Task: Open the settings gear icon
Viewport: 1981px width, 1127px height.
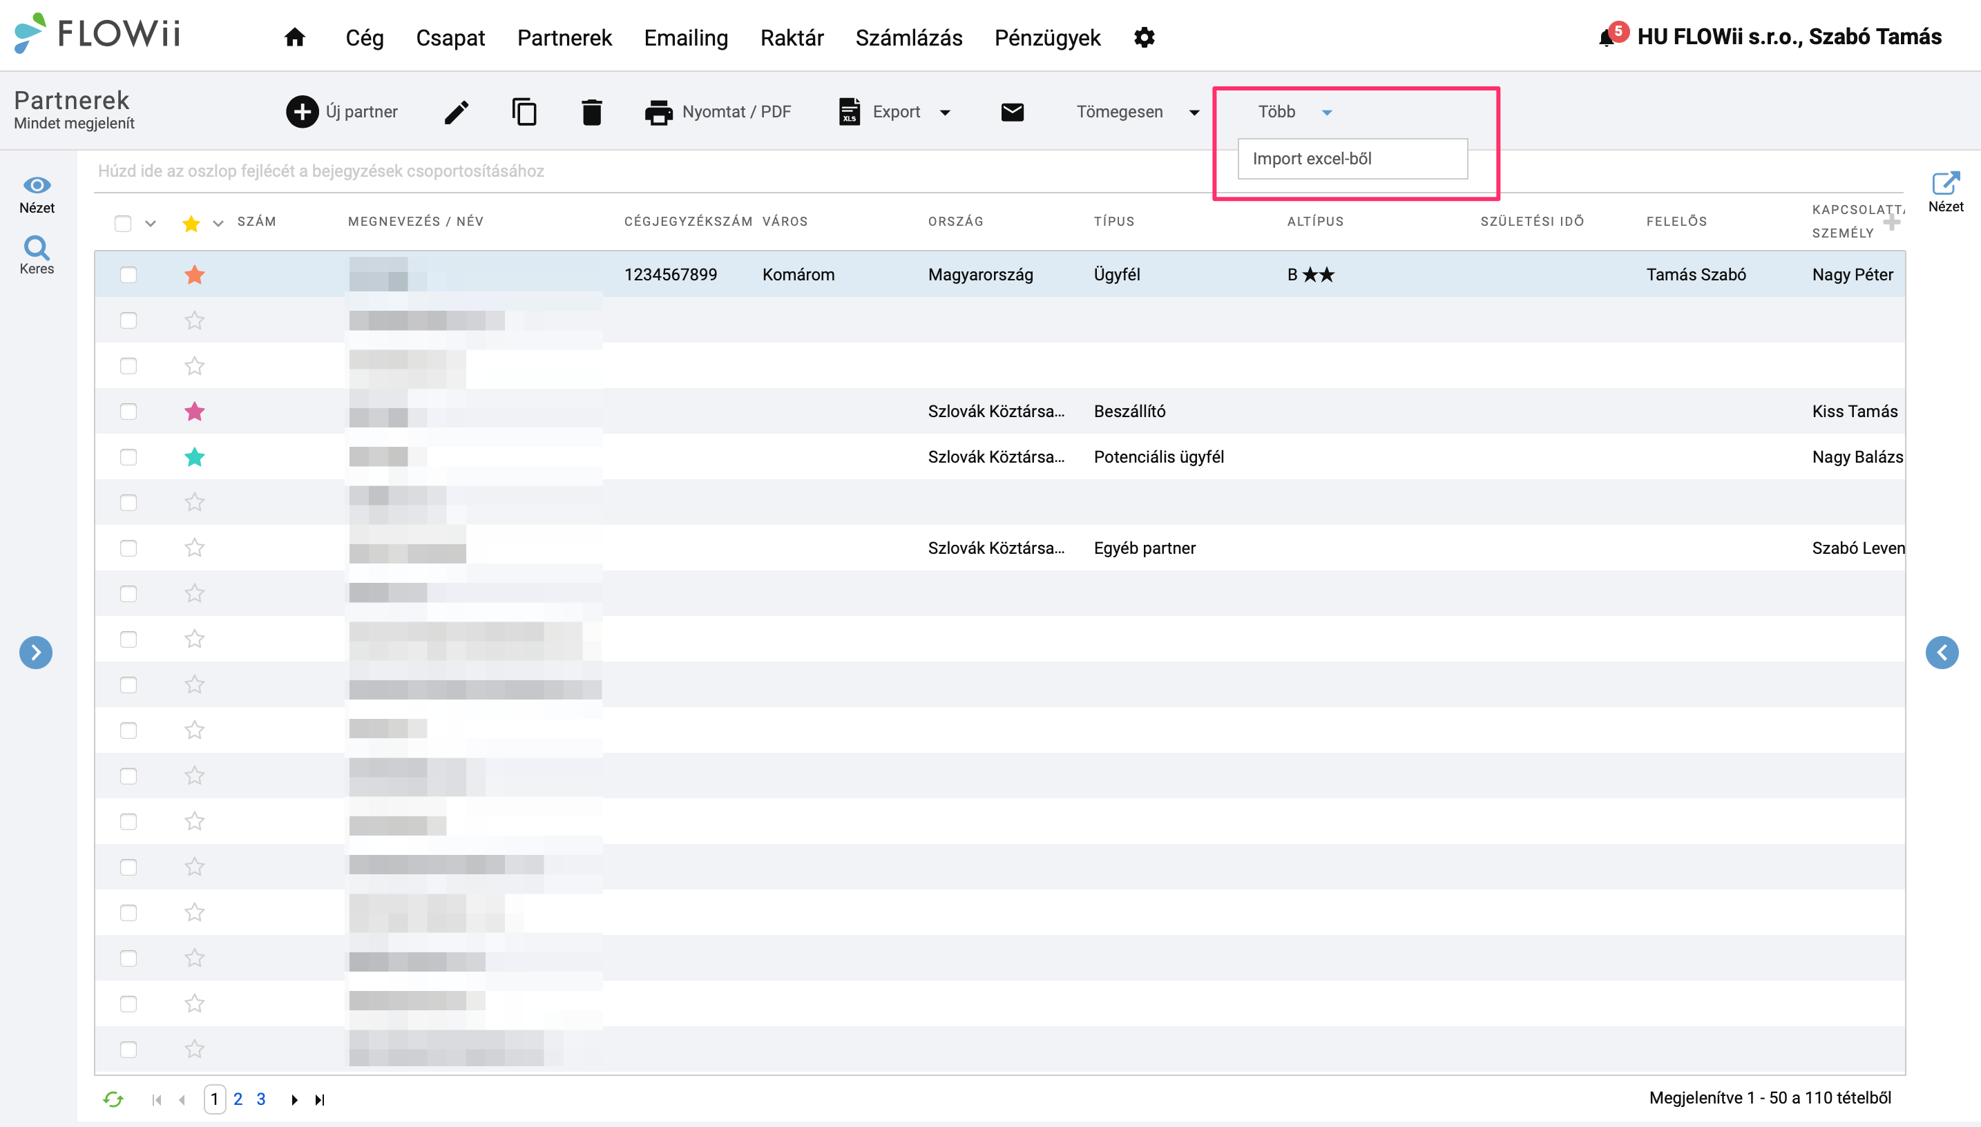Action: point(1144,37)
